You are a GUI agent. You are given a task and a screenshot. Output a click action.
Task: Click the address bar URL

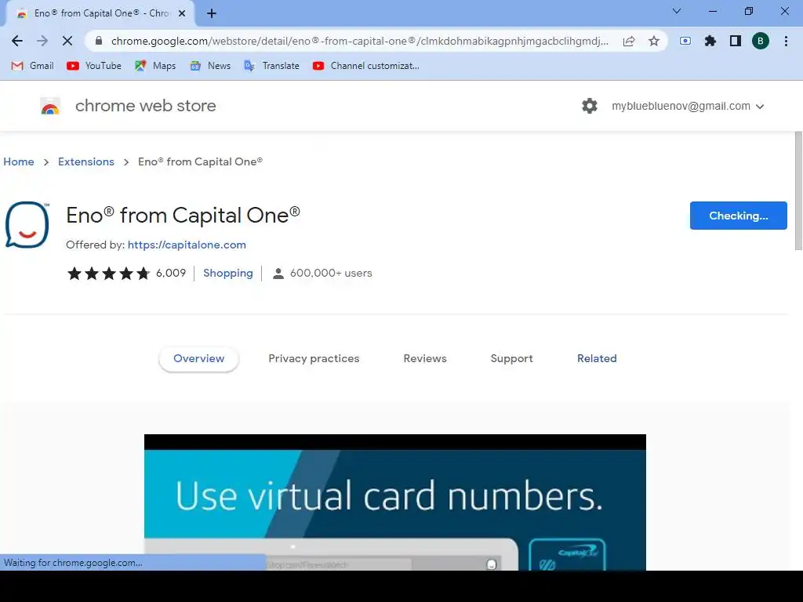(359, 41)
